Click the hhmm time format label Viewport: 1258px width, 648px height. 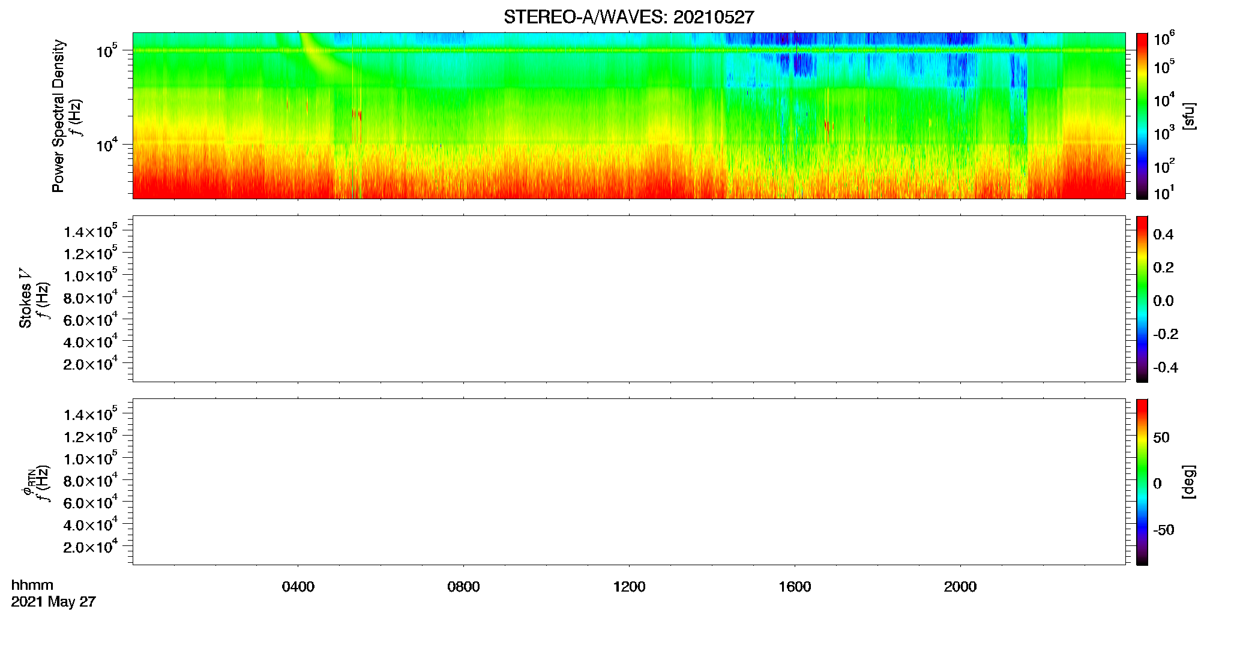(32, 585)
